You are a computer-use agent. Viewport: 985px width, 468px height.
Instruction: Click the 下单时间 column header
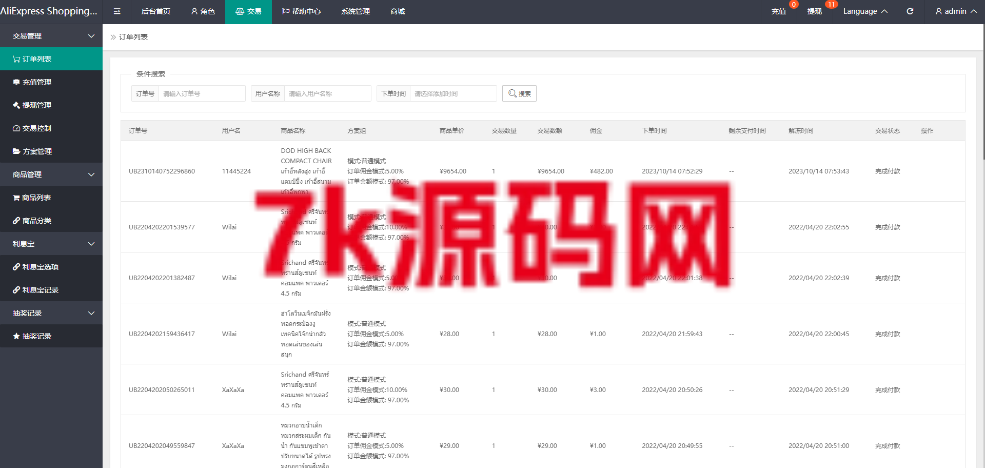point(654,131)
